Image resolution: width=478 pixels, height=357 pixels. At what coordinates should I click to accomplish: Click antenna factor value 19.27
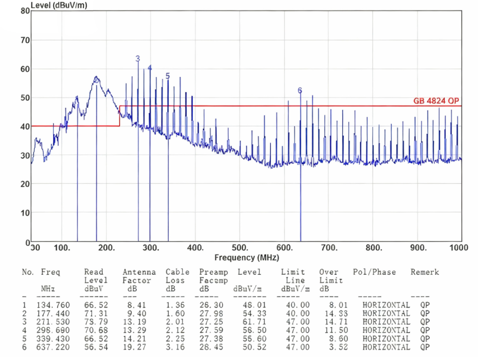pyautogui.click(x=135, y=347)
